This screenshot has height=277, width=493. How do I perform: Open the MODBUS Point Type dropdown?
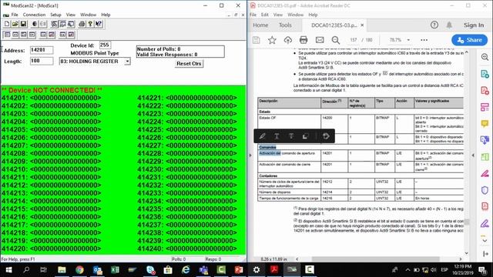tap(127, 62)
